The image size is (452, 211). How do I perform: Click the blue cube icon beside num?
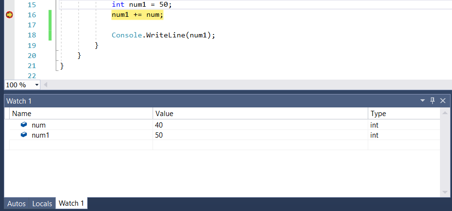click(x=24, y=125)
